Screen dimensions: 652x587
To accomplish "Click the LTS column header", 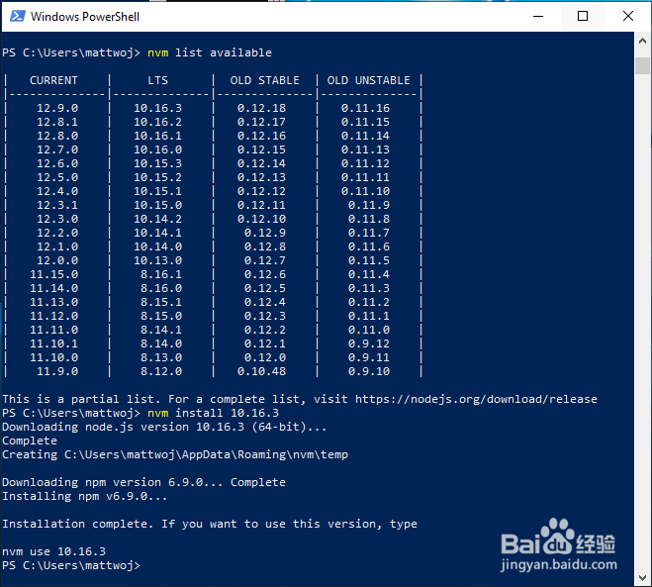I will click(158, 80).
